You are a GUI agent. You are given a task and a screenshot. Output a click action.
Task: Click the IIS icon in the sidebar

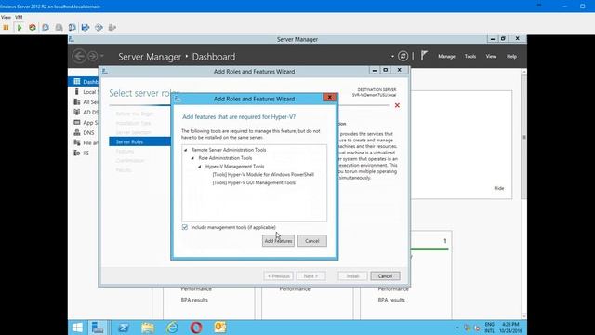[x=77, y=153]
